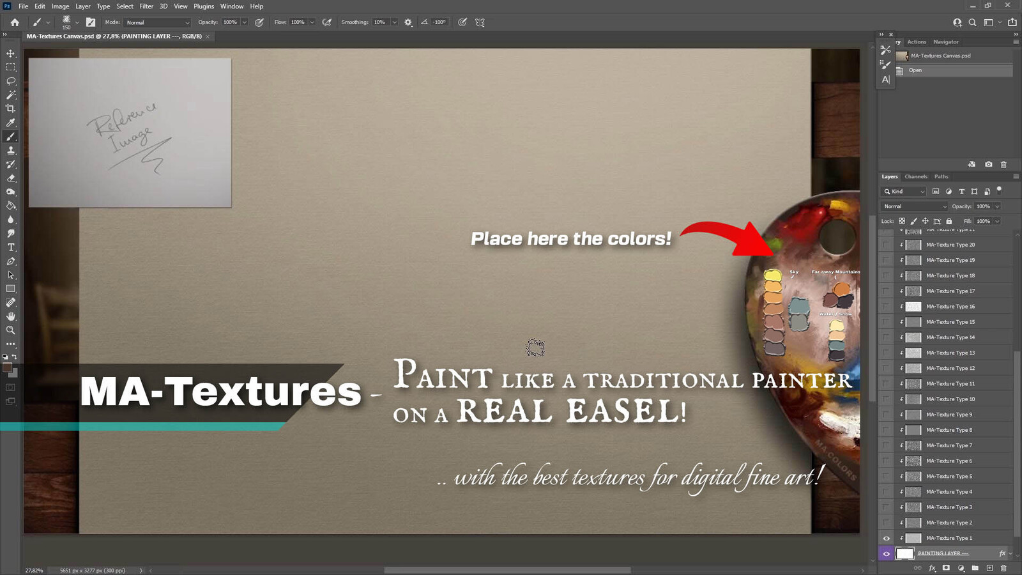
Task: Open the layer Fill slider dropdown
Action: [997, 221]
